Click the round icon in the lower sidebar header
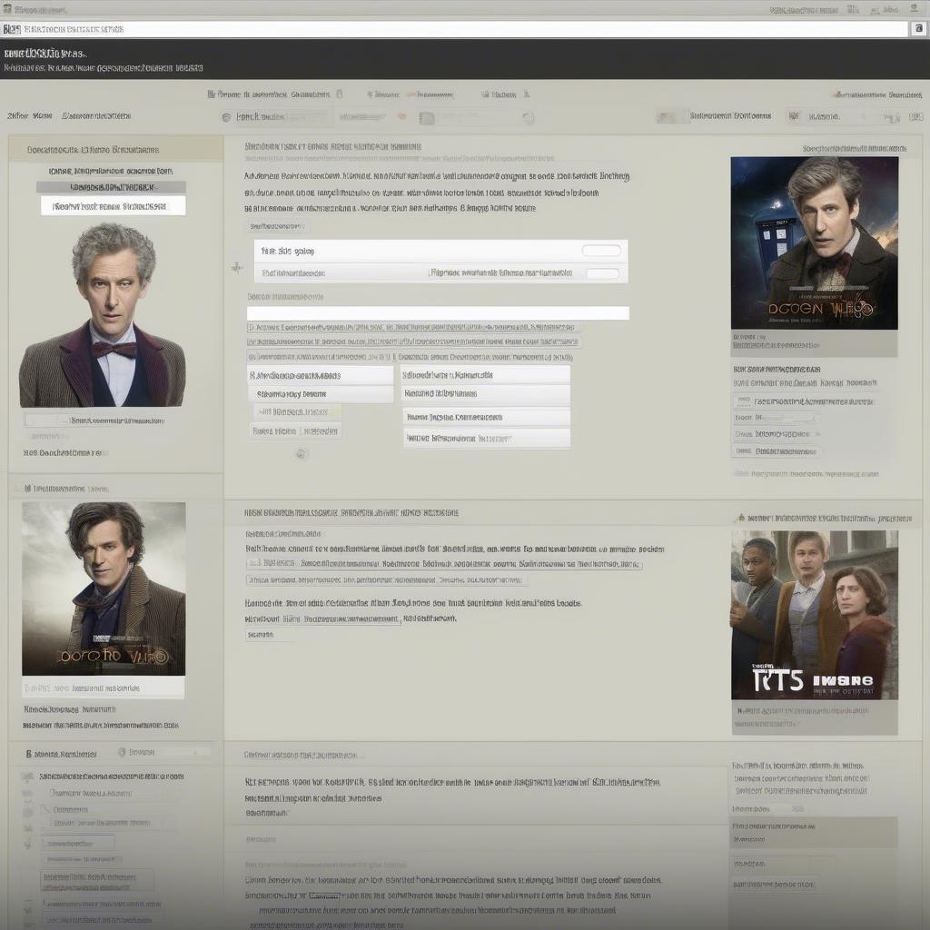The height and width of the screenshot is (930, 930). pos(122,752)
